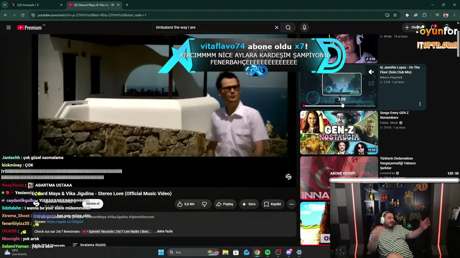Mute the audio-playing YouTube tab
Viewport: 460px width, 258px height.
tap(112, 5)
